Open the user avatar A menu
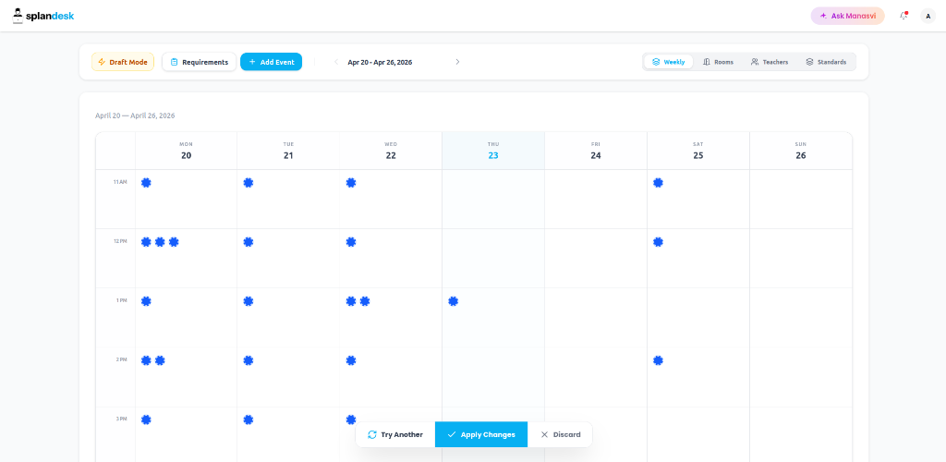This screenshot has height=462, width=946. [x=928, y=16]
